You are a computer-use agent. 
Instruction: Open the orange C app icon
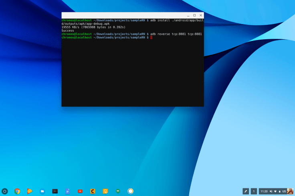(93, 191)
